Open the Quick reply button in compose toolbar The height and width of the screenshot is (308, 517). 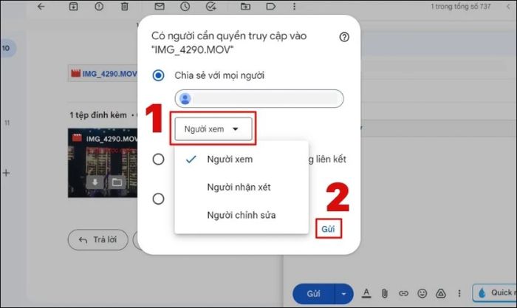pos(495,292)
